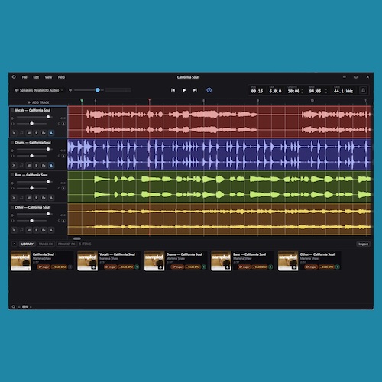Click the BPM stepper arrows
This screenshot has height=382, width=382.
(326, 91)
